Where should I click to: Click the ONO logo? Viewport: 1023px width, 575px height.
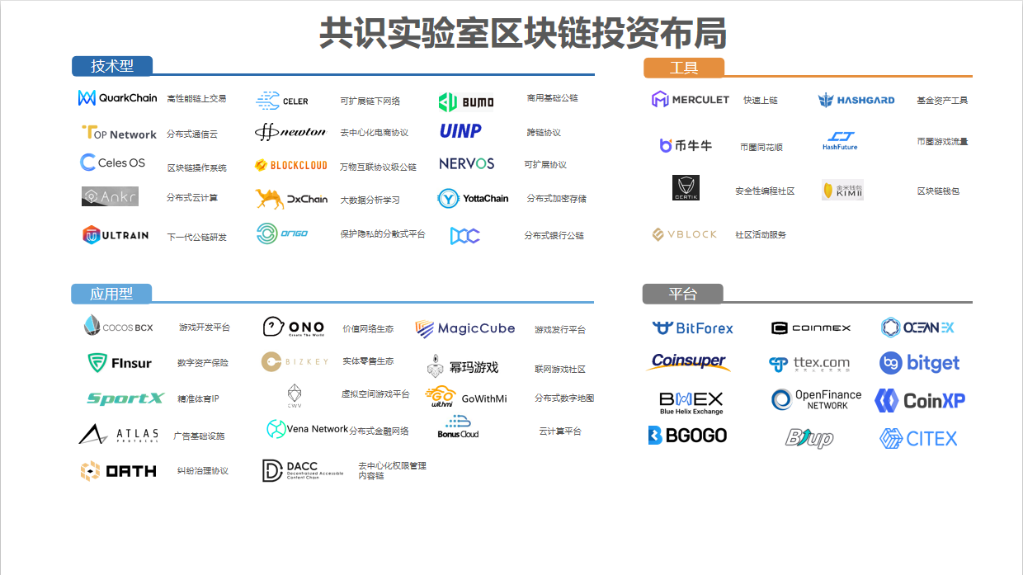294,328
